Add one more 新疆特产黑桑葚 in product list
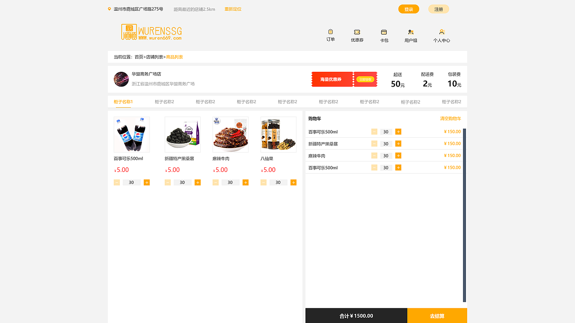The width and height of the screenshot is (575, 323). [198, 182]
